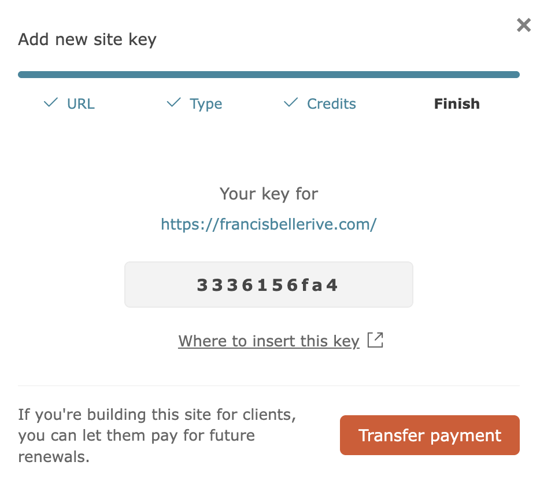The image size is (540, 480).
Task: Click the word 'renewals.' in the description
Action: coord(54,456)
